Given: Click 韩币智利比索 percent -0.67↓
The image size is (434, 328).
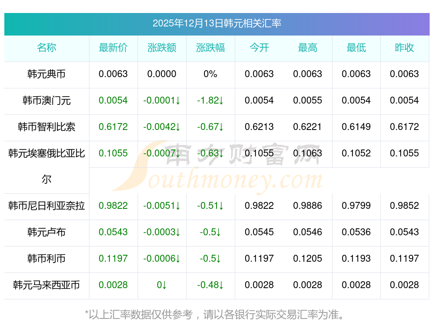Looking at the screenshot, I should pyautogui.click(x=210, y=127).
